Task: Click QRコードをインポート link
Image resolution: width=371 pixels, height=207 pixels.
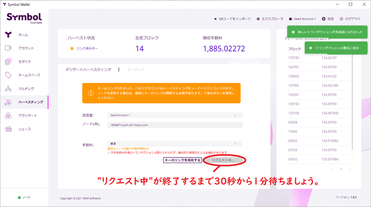Action: pos(235,19)
